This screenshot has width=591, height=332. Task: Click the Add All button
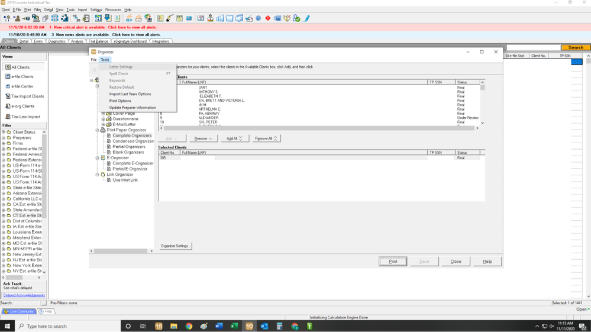234,138
